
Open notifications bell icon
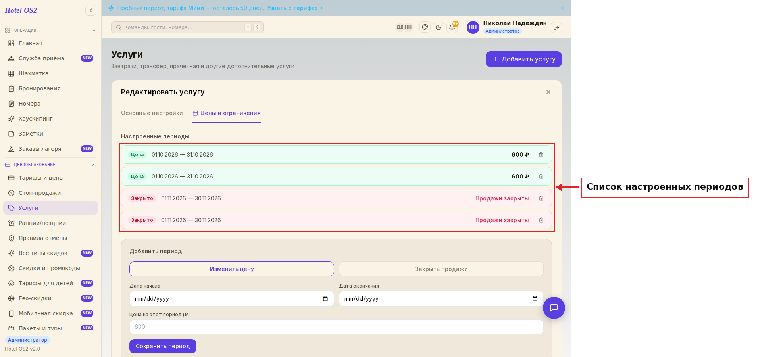[452, 27]
